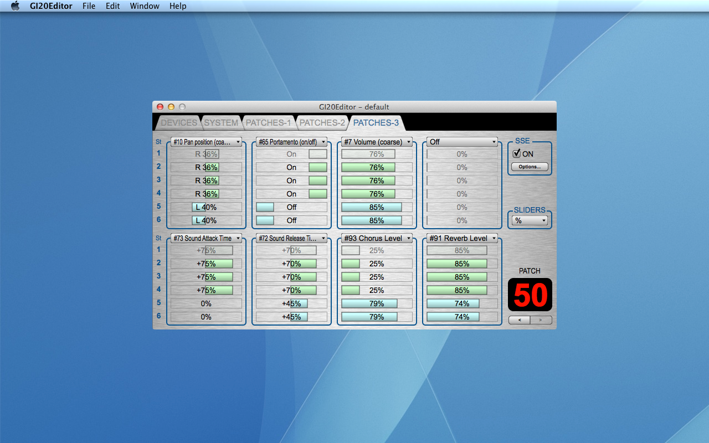The image size is (709, 443).
Task: Open the SLIDERS % unit dropdown
Action: 530,220
